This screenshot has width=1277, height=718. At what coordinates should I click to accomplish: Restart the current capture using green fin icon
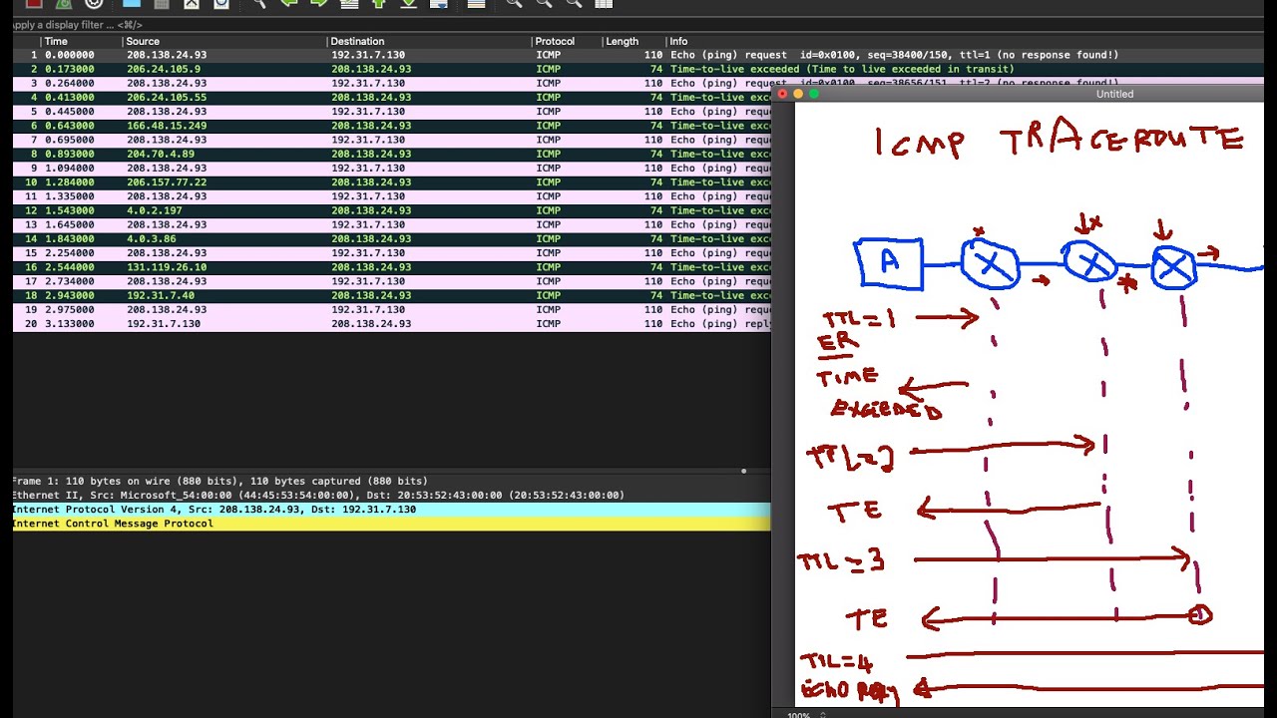[61, 5]
